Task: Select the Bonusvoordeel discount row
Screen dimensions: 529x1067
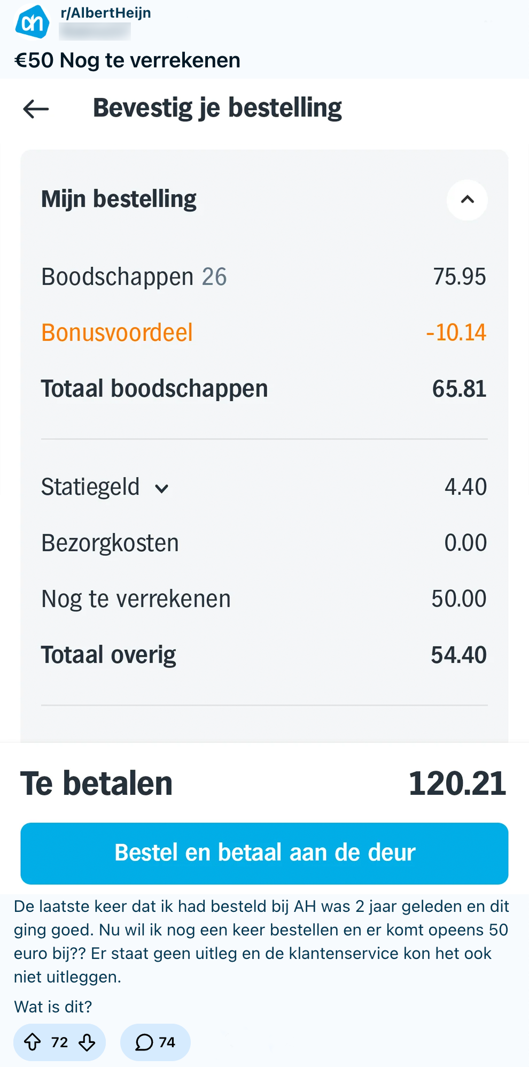Action: pyautogui.click(x=264, y=333)
